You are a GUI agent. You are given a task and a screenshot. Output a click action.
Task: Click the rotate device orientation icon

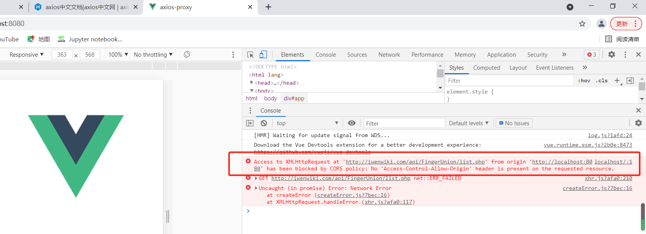tap(187, 54)
